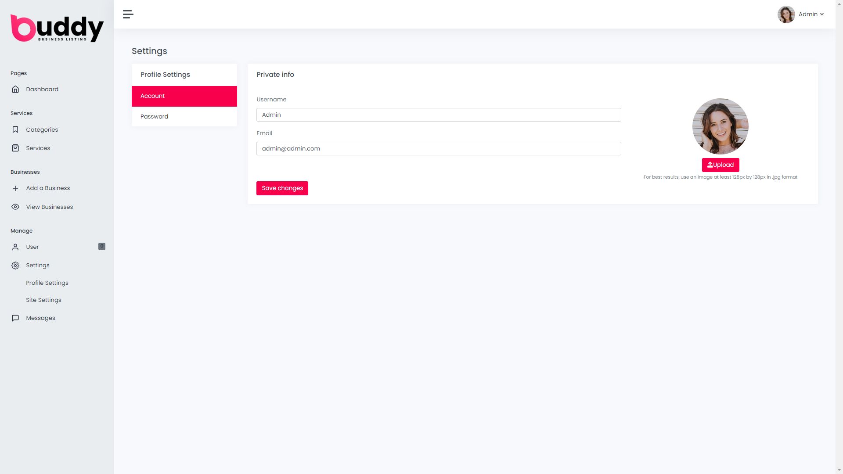
Task: Click the User person icon
Action: 15,247
